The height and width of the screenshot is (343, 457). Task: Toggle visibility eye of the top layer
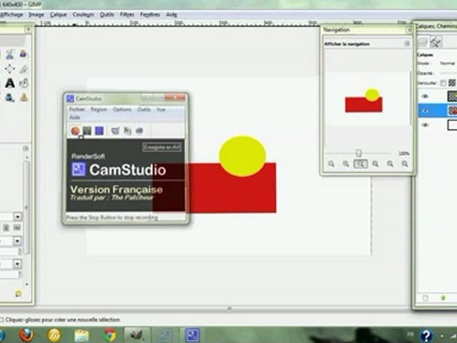click(425, 96)
